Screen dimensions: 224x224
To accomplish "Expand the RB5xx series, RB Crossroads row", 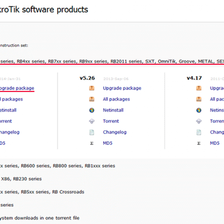I will [42, 192].
